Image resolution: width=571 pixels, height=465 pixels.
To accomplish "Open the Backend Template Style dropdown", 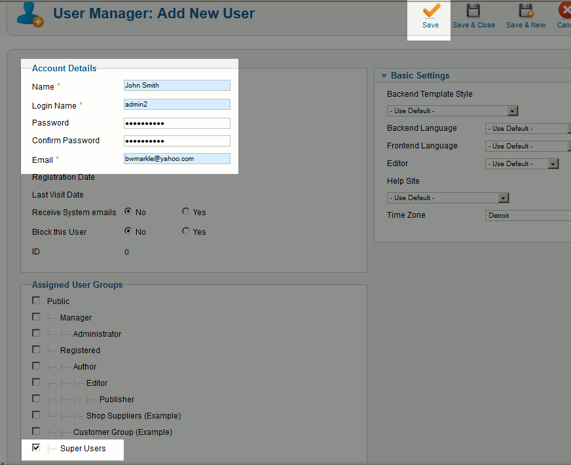I will coord(452,111).
